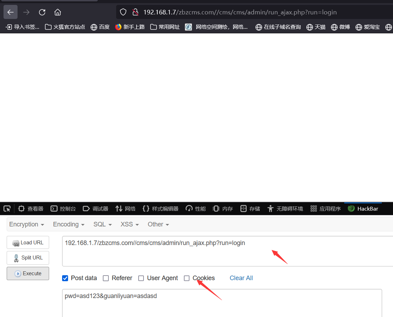
Task: Open the Firefox 新手上路 bookmark
Action: pos(130,27)
